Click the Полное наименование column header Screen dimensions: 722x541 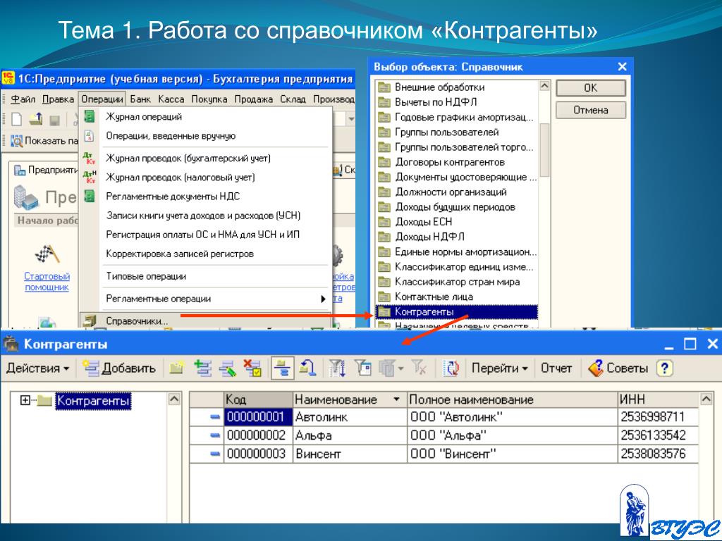pos(512,399)
